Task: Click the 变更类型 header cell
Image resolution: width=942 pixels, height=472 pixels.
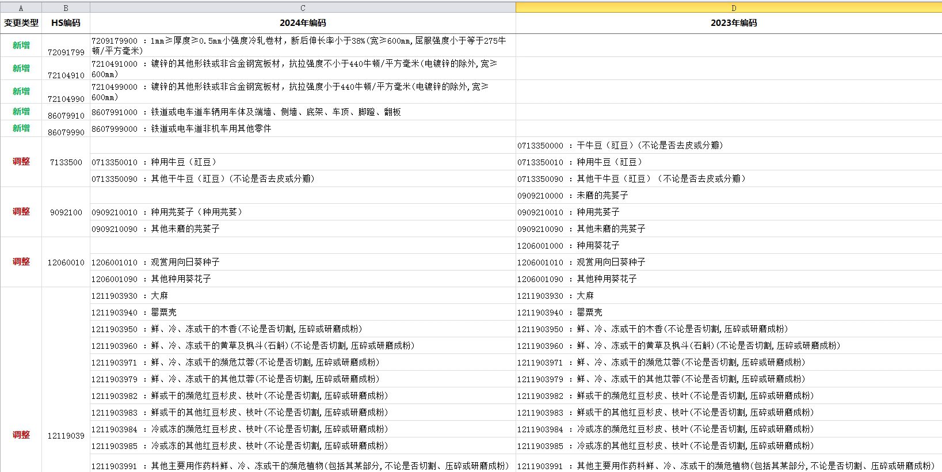Action: click(x=21, y=23)
